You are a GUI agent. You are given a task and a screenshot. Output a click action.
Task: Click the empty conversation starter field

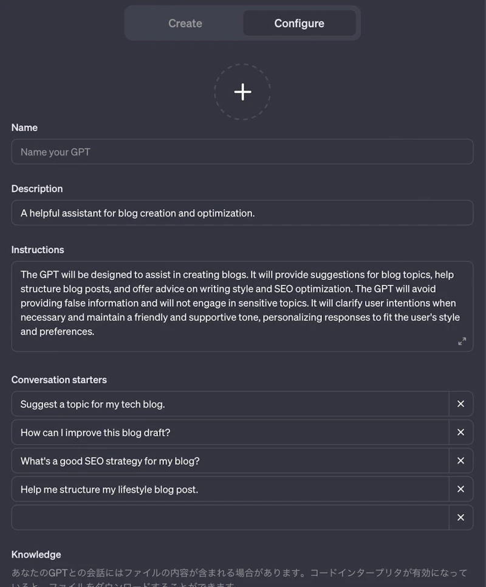230,518
